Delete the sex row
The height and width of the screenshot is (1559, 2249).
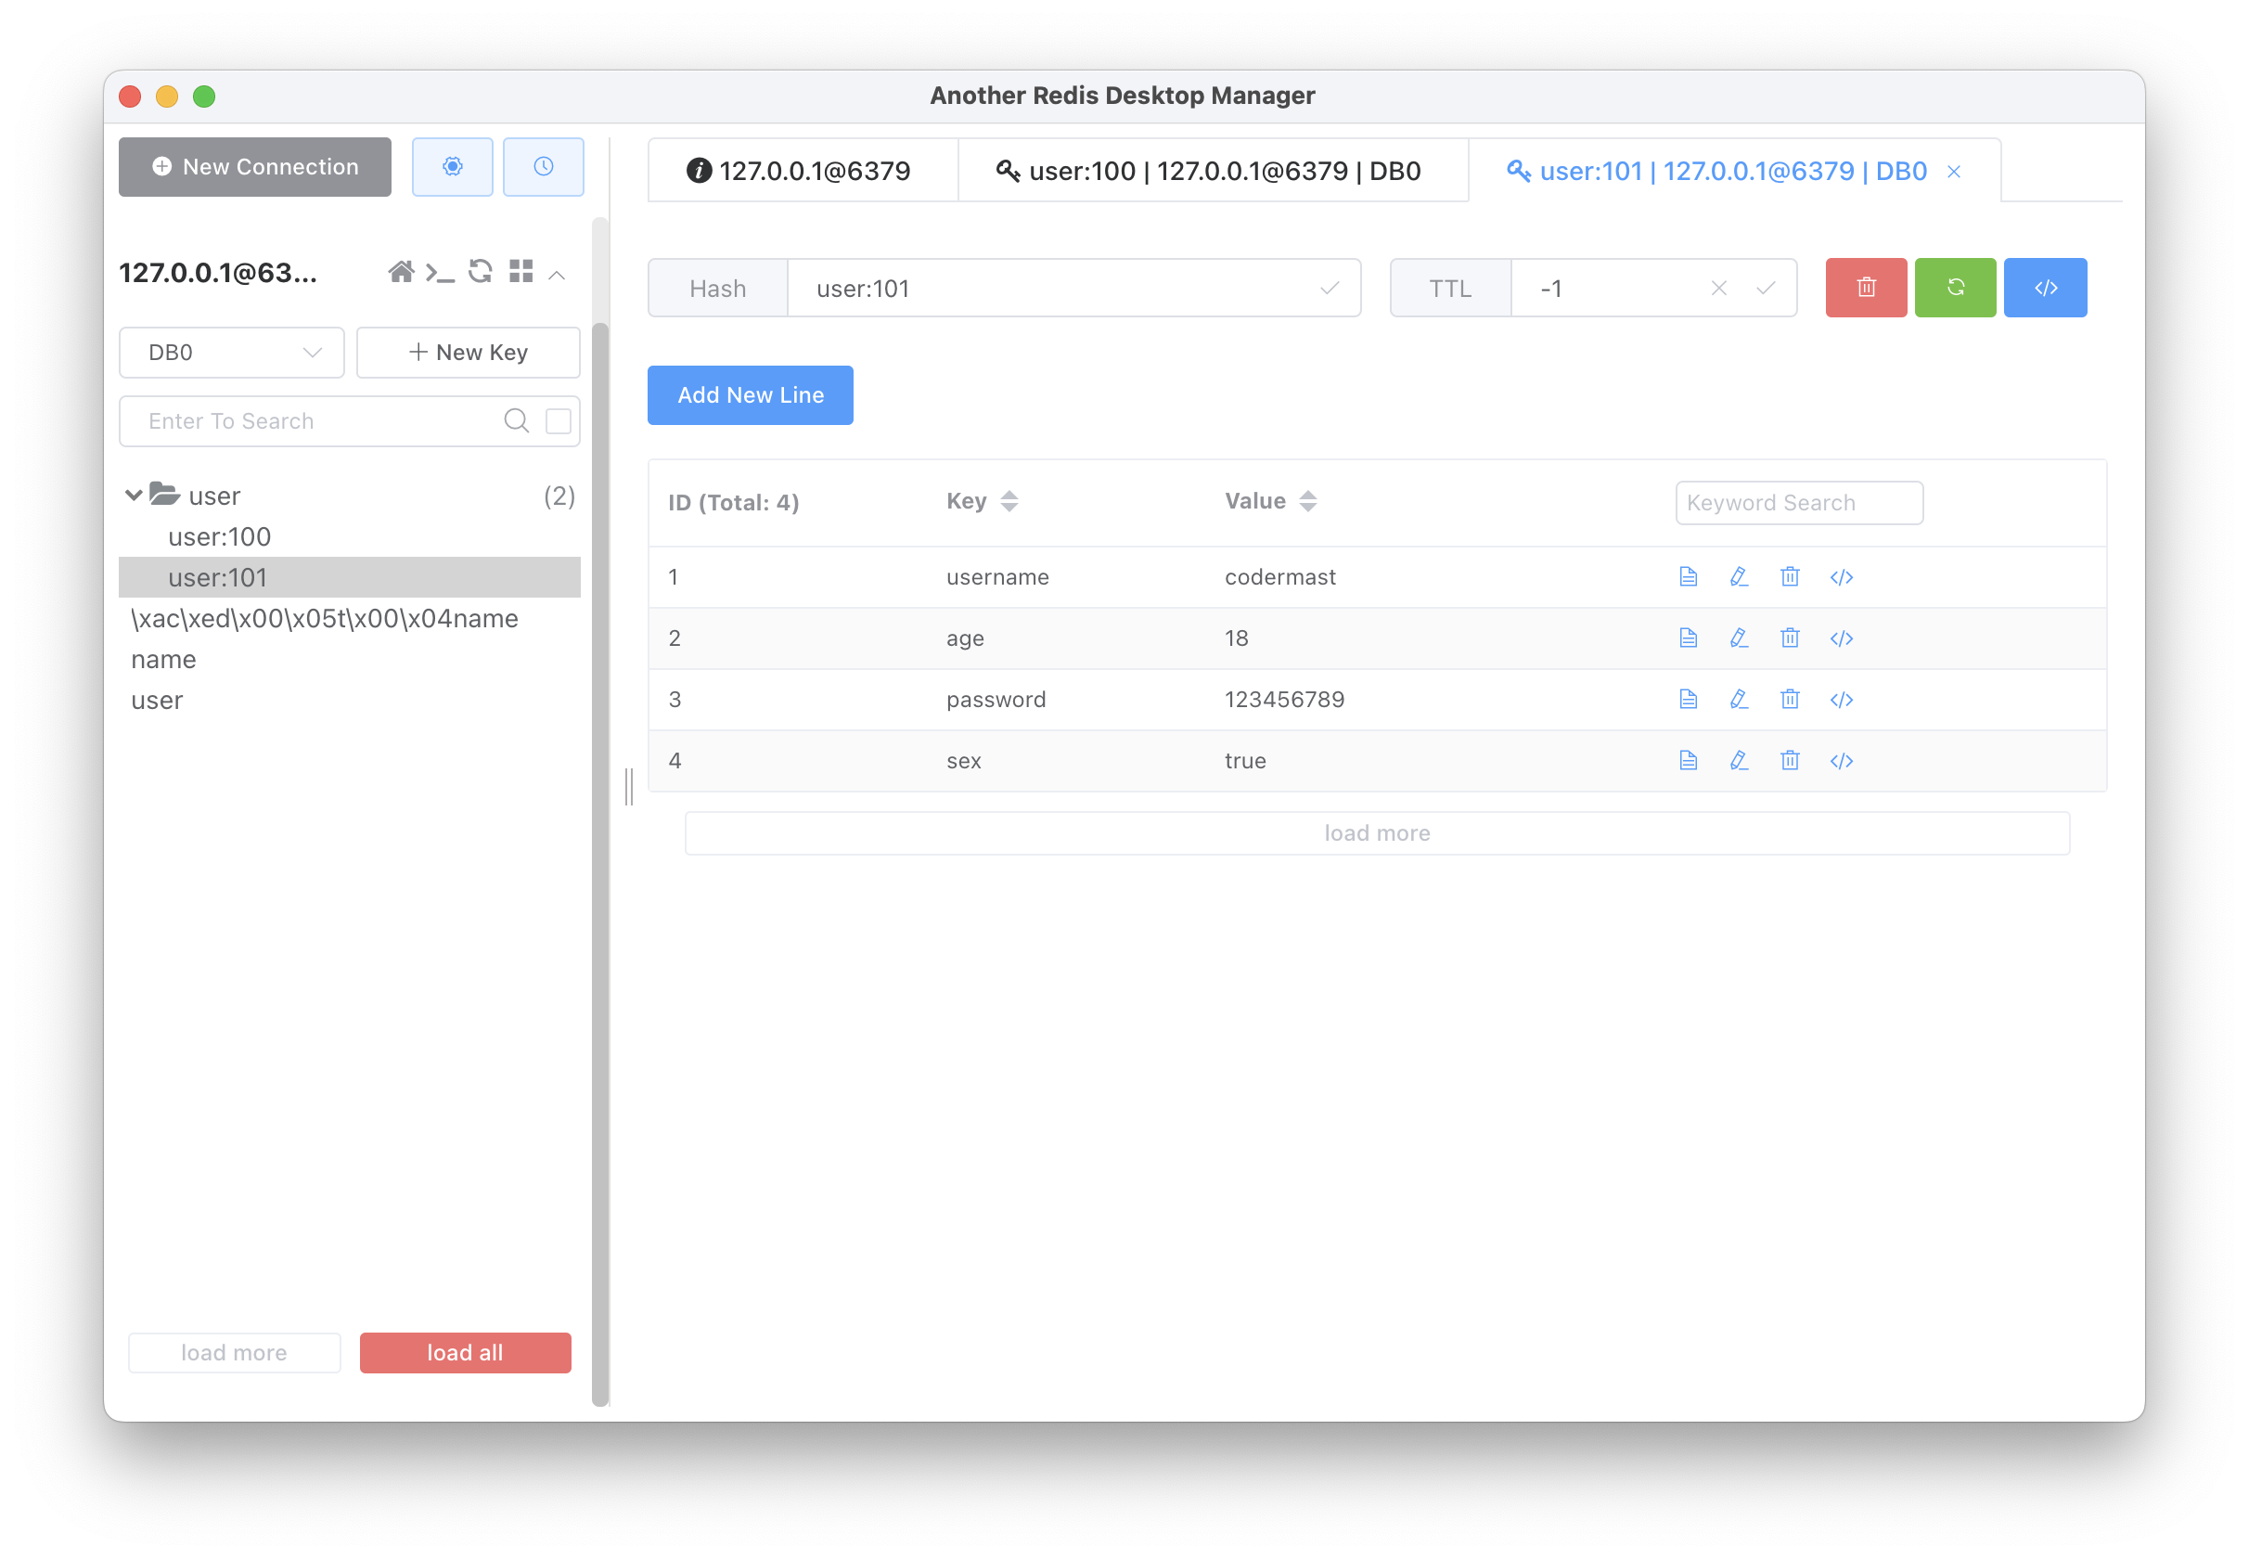[x=1789, y=761]
